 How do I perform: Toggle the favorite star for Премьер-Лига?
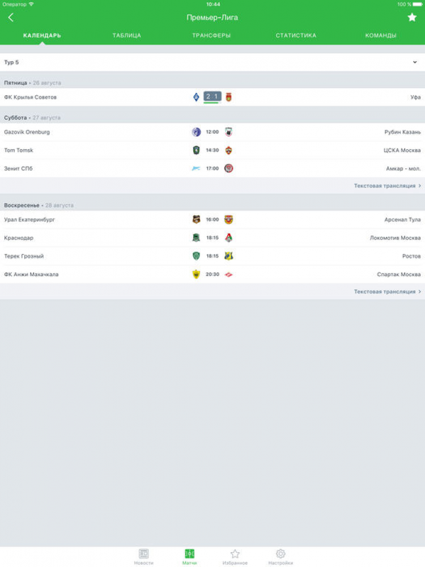click(x=412, y=18)
